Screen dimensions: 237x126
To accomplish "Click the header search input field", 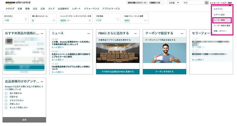I will (x=194, y=3).
